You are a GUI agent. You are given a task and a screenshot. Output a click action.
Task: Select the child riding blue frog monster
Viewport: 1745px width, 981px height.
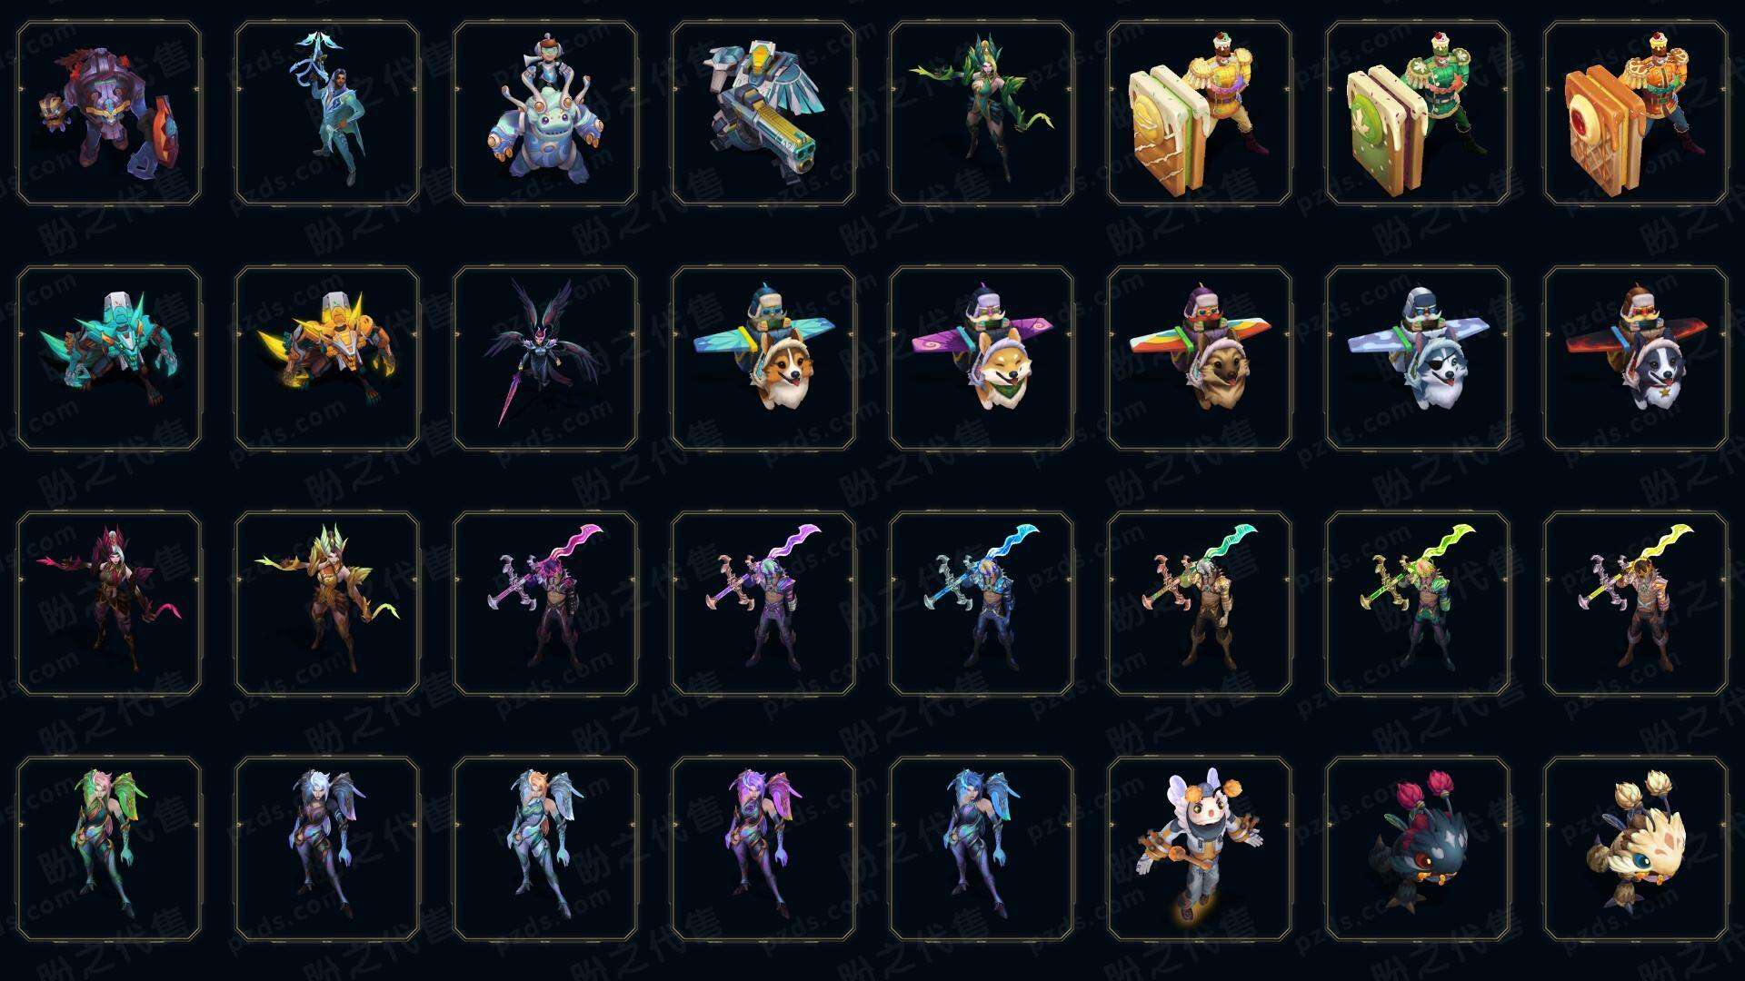tap(545, 113)
